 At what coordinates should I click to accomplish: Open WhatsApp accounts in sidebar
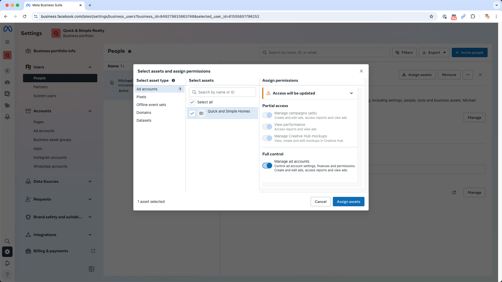tap(50, 166)
